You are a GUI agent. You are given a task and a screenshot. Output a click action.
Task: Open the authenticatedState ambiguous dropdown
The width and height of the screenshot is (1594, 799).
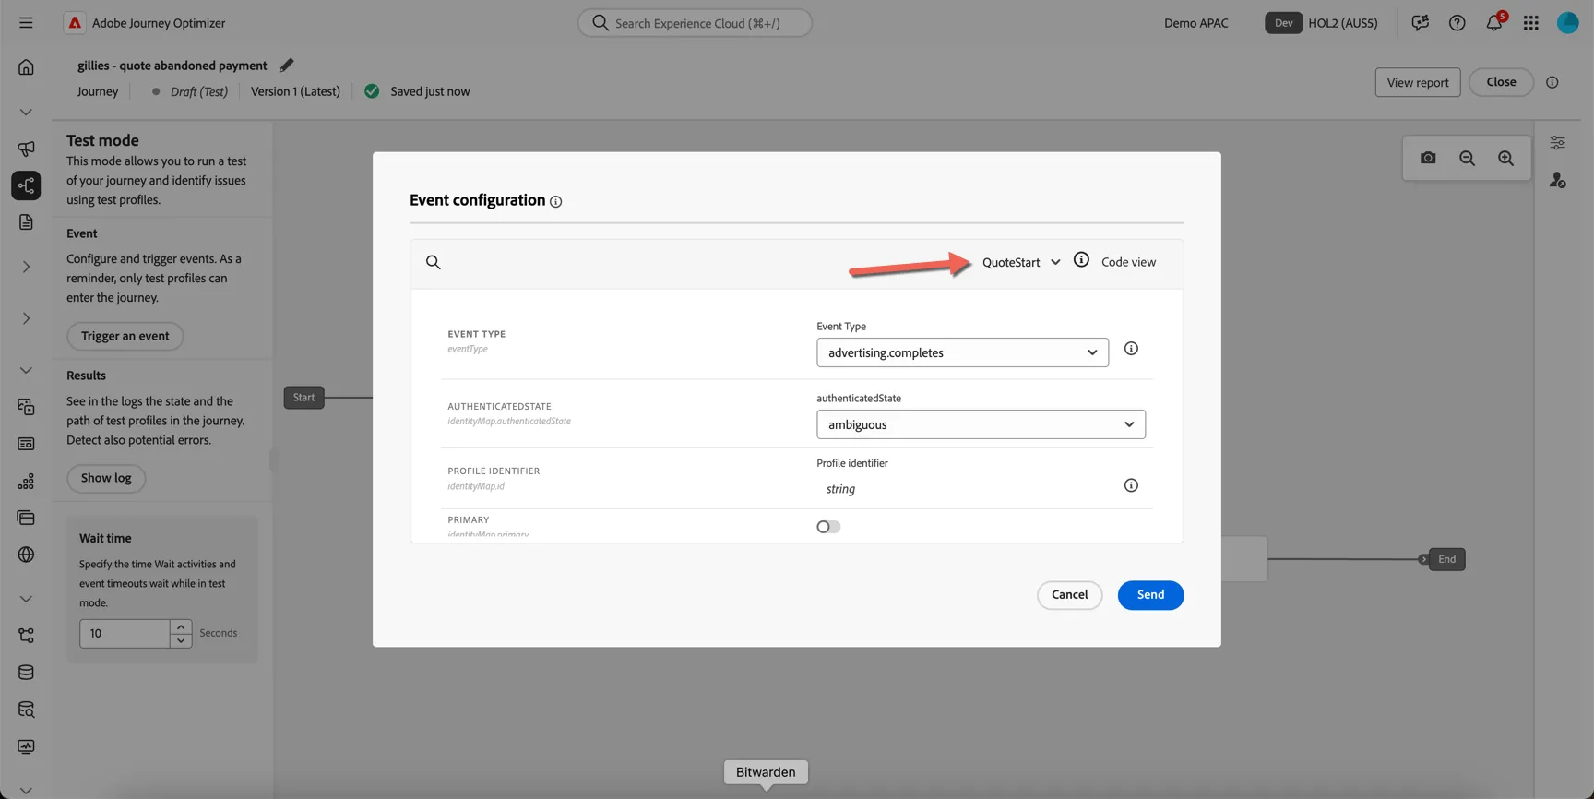click(981, 424)
